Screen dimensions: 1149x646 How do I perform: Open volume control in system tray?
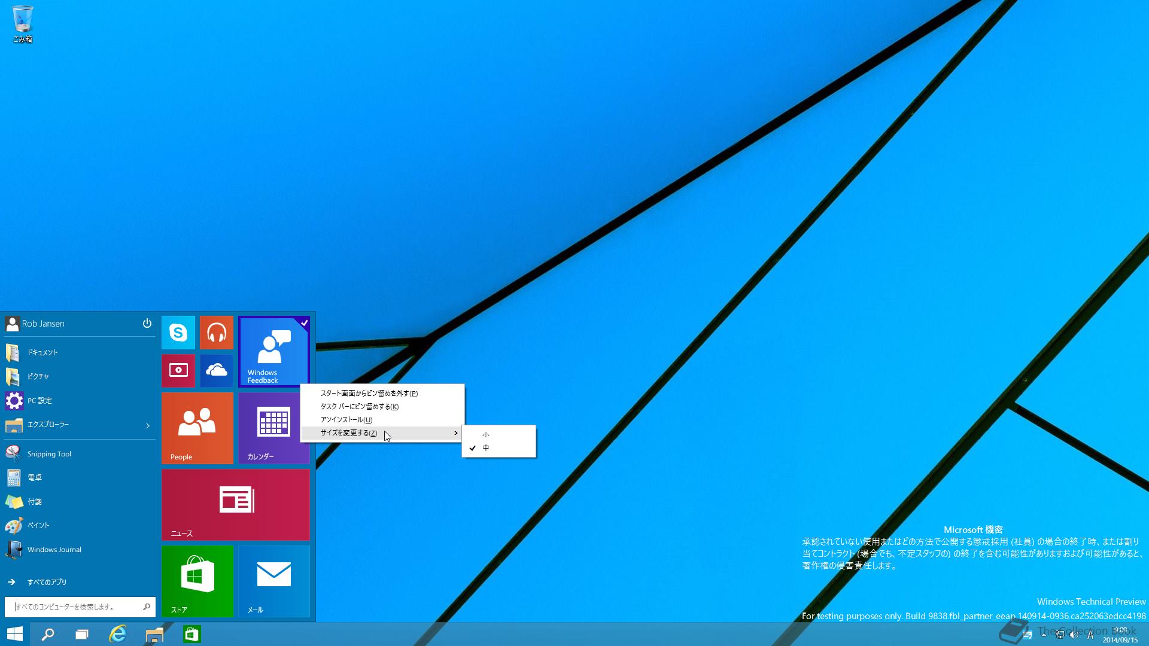[1074, 635]
